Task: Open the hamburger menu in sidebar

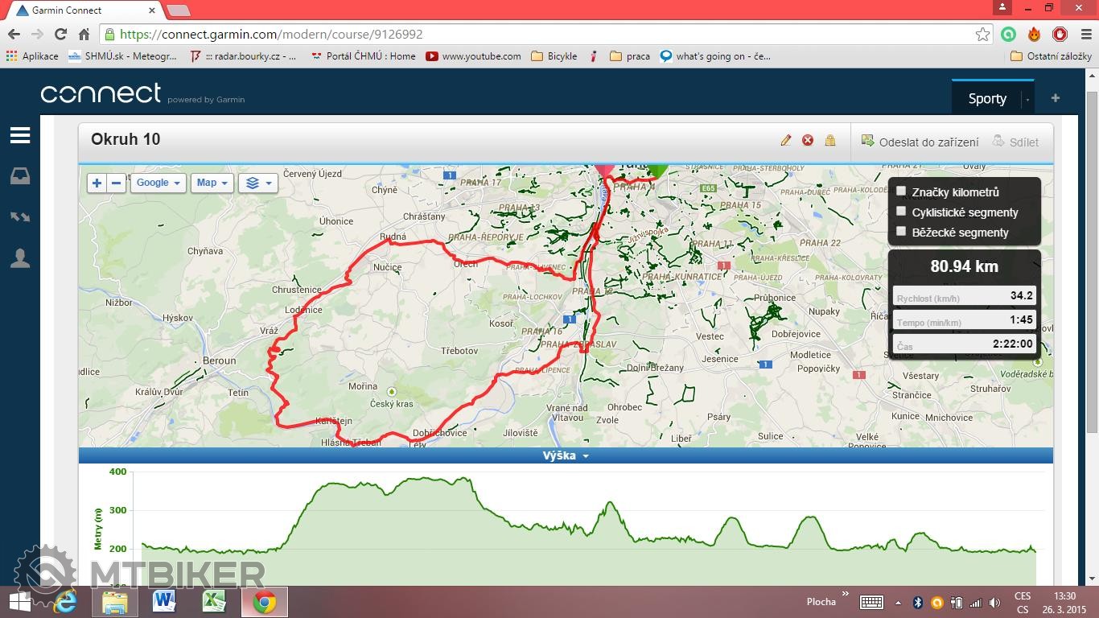Action: [20, 135]
